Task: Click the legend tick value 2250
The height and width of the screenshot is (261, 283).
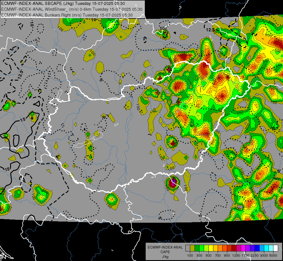Action: (x=255, y=255)
